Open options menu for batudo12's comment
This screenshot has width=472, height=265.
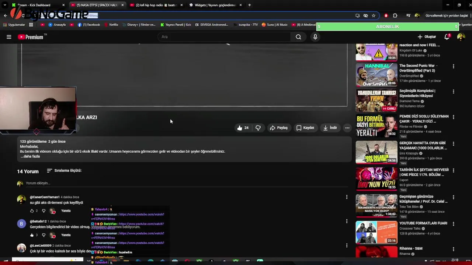pos(347,221)
